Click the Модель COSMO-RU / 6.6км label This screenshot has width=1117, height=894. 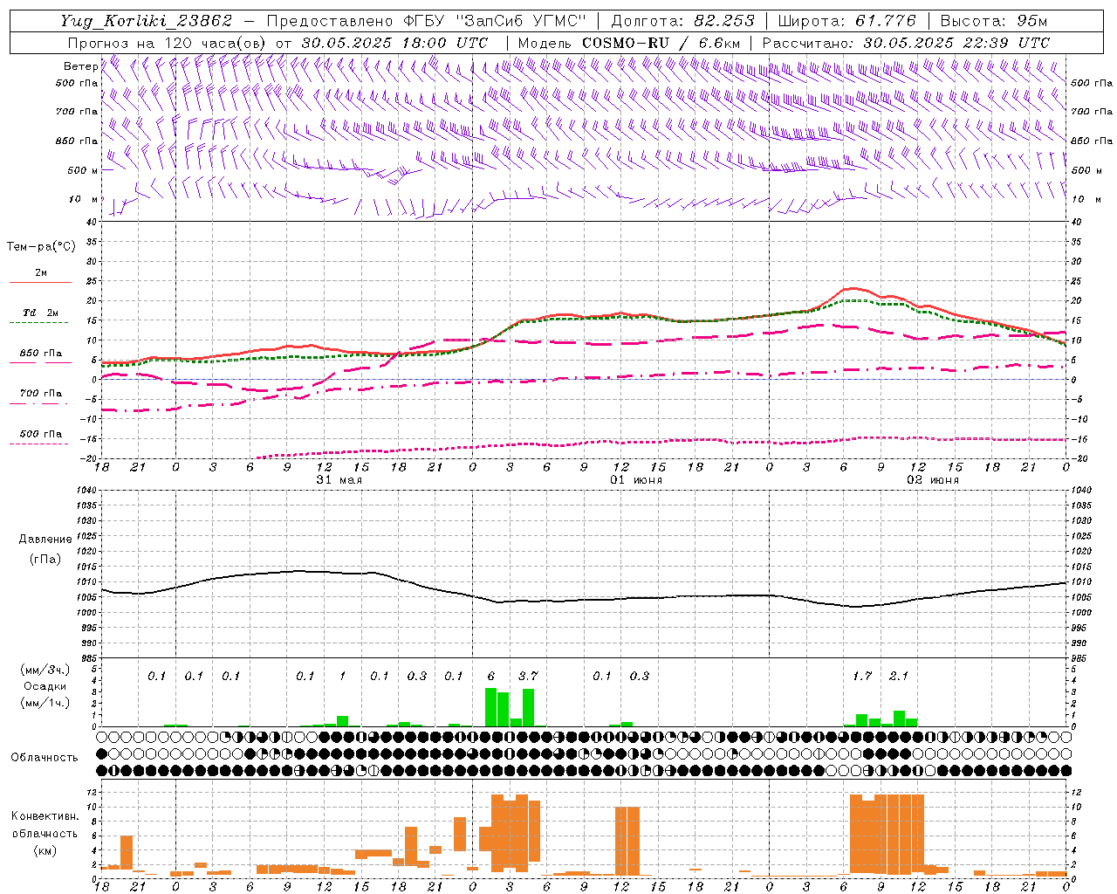pyautogui.click(x=628, y=42)
